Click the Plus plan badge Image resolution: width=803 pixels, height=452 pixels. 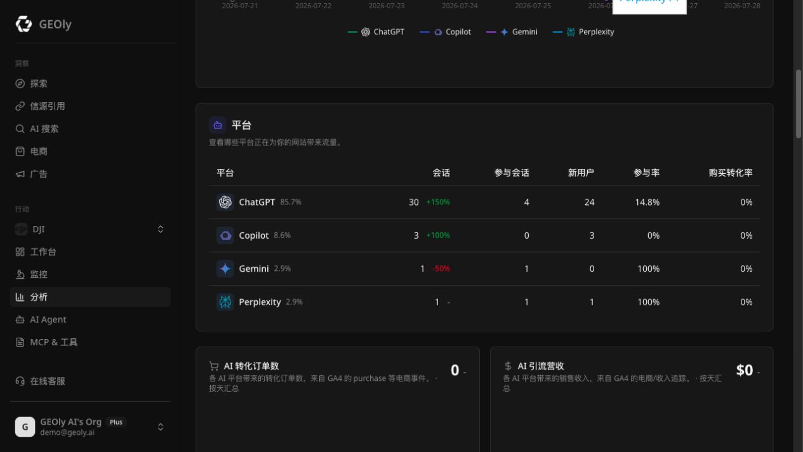116,422
